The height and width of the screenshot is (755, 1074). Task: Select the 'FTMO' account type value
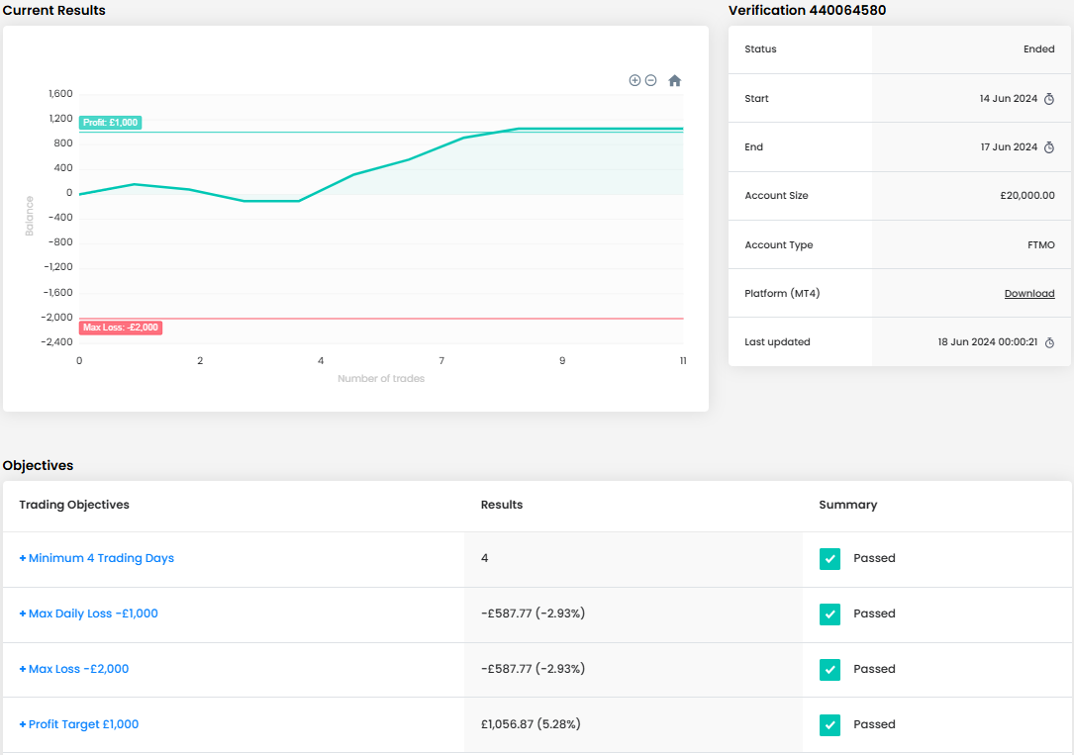[1041, 245]
